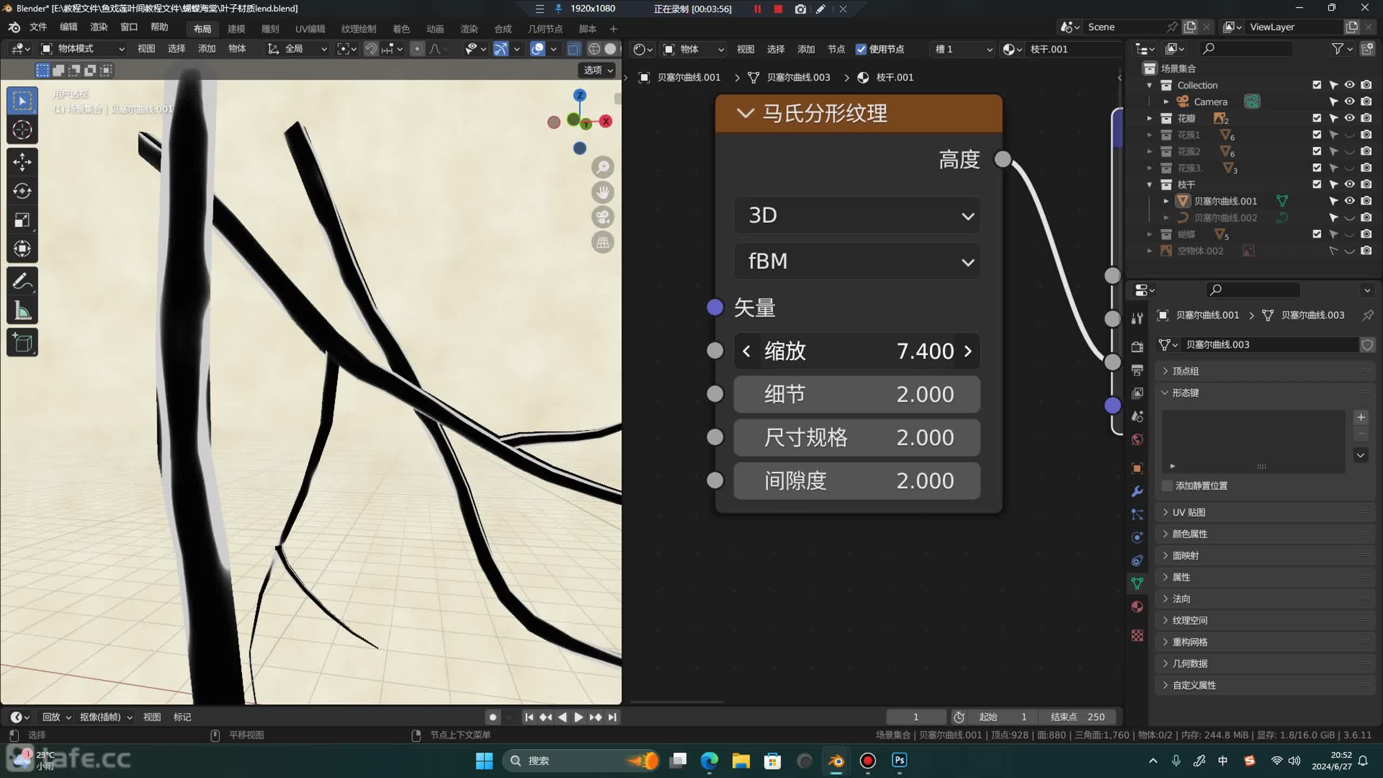
Task: Open the Output properties tab
Action: (1137, 370)
